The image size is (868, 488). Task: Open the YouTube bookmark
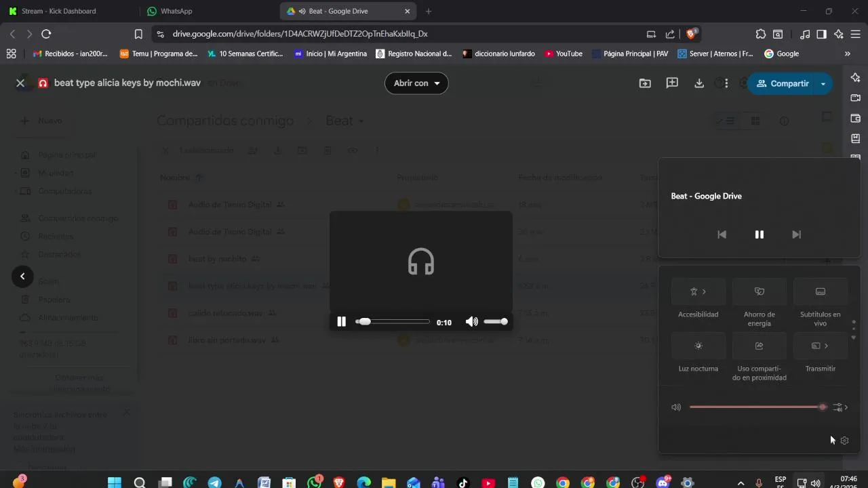(x=563, y=54)
